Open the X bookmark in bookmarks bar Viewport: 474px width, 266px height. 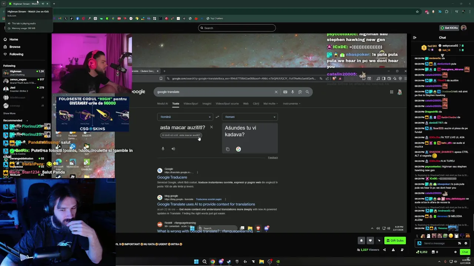[x=66, y=18]
